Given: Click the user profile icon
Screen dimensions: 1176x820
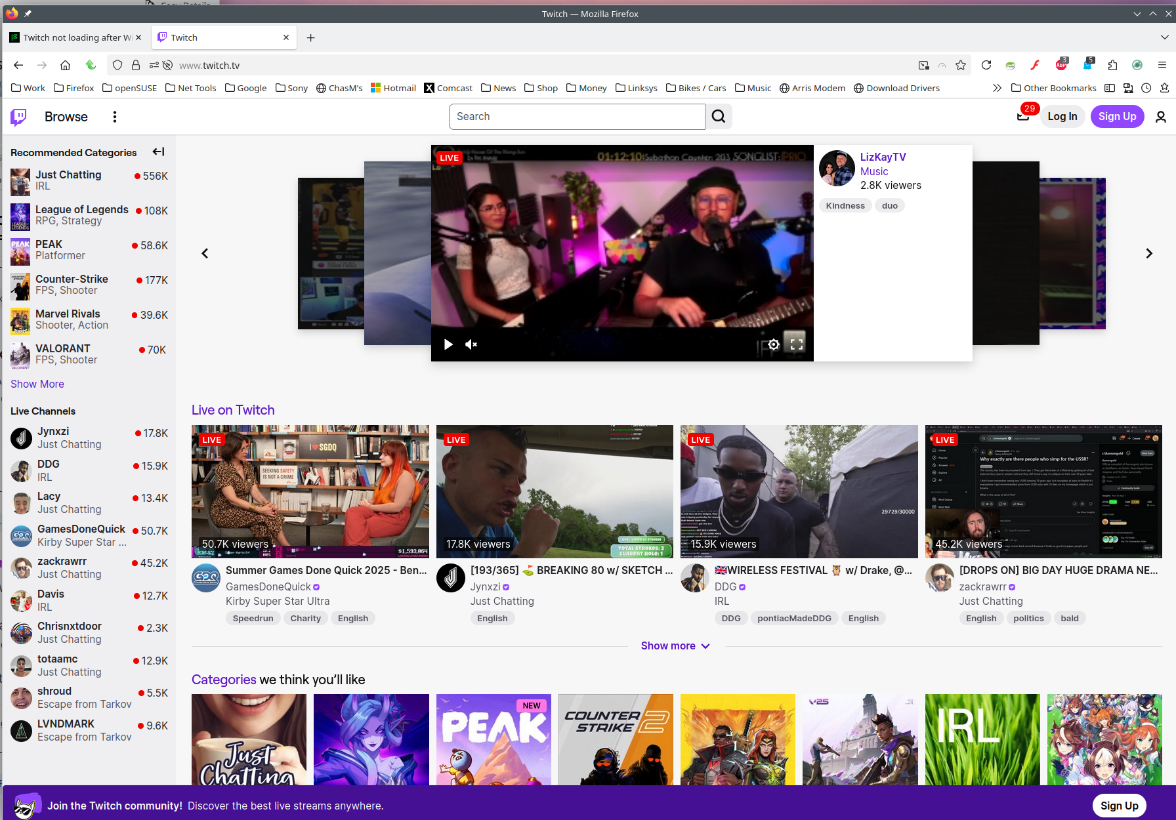Looking at the screenshot, I should tap(1160, 117).
